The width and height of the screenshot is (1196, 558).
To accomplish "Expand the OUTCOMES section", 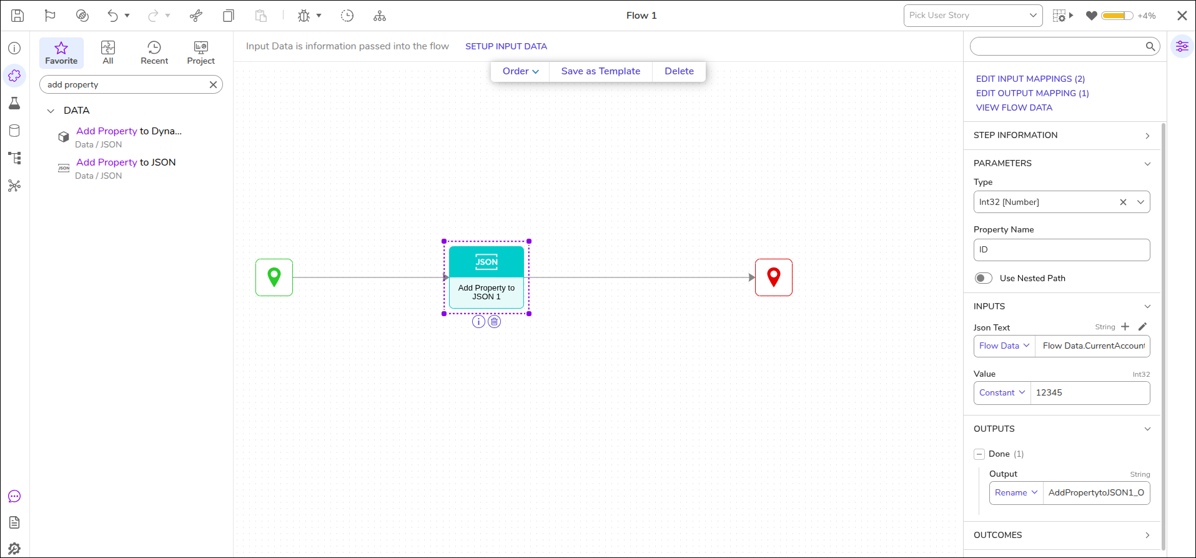I will pyautogui.click(x=1062, y=535).
